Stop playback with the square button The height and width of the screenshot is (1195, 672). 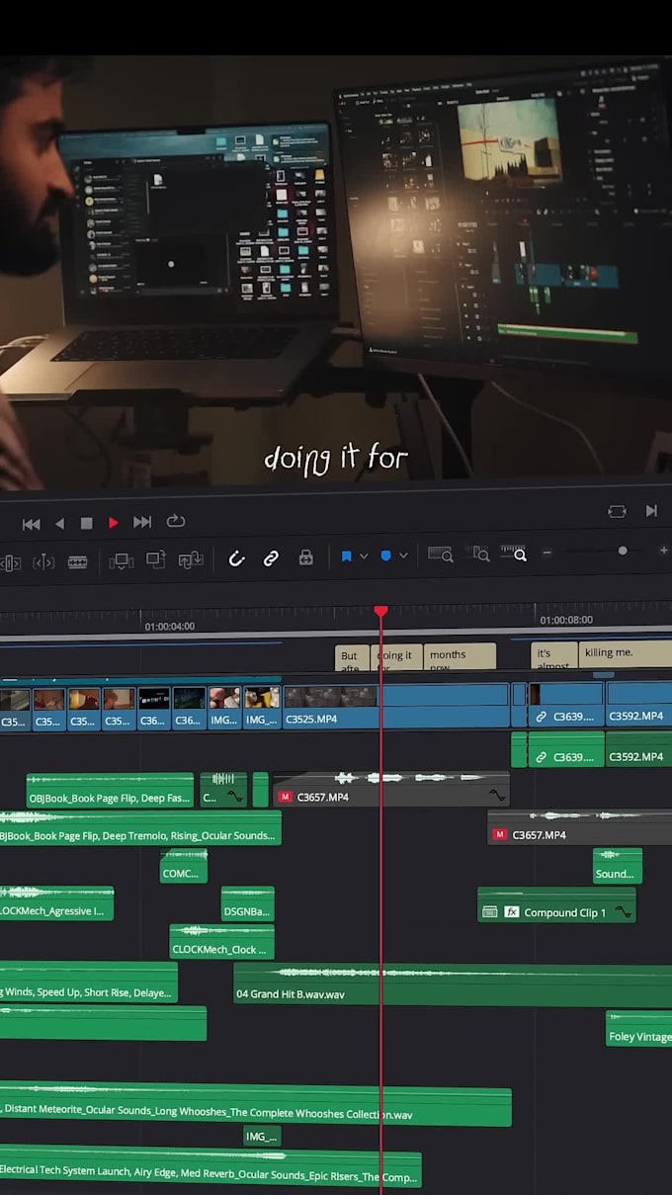coord(86,523)
